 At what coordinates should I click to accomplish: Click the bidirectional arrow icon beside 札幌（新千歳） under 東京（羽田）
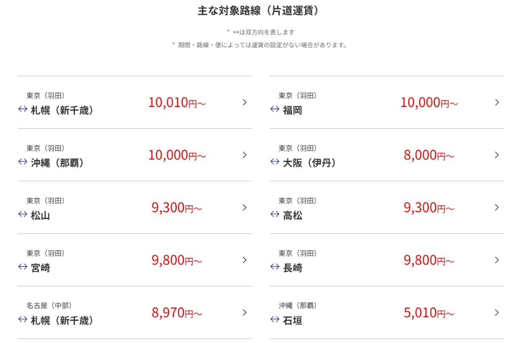[x=23, y=110]
